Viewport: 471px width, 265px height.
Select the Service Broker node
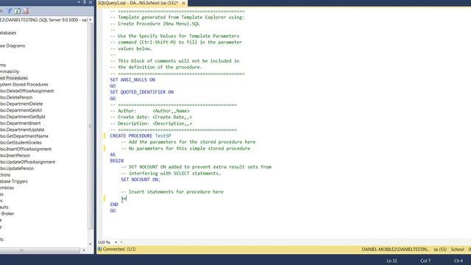pos(7,213)
